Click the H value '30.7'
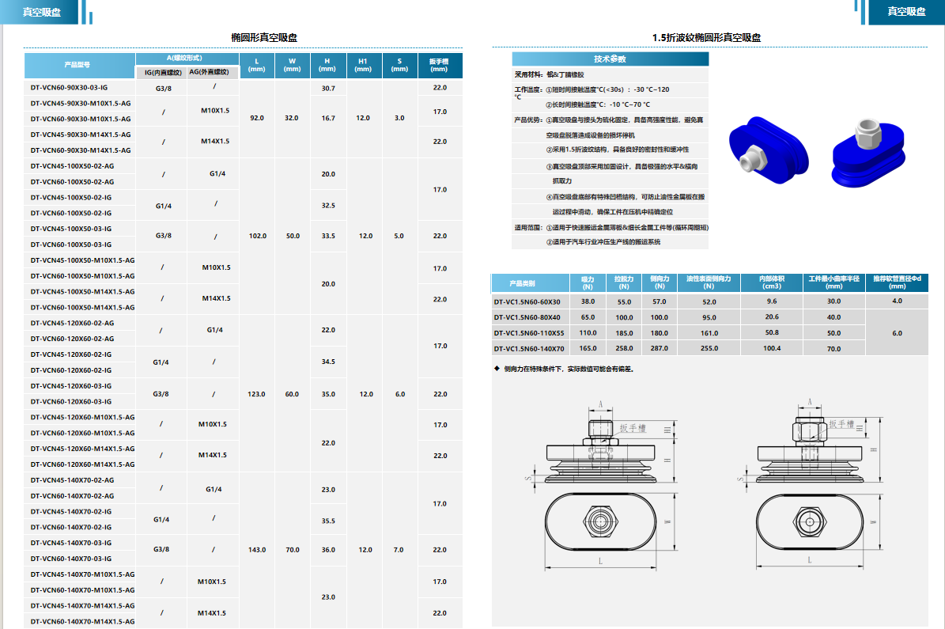This screenshot has width=945, height=629. [328, 88]
